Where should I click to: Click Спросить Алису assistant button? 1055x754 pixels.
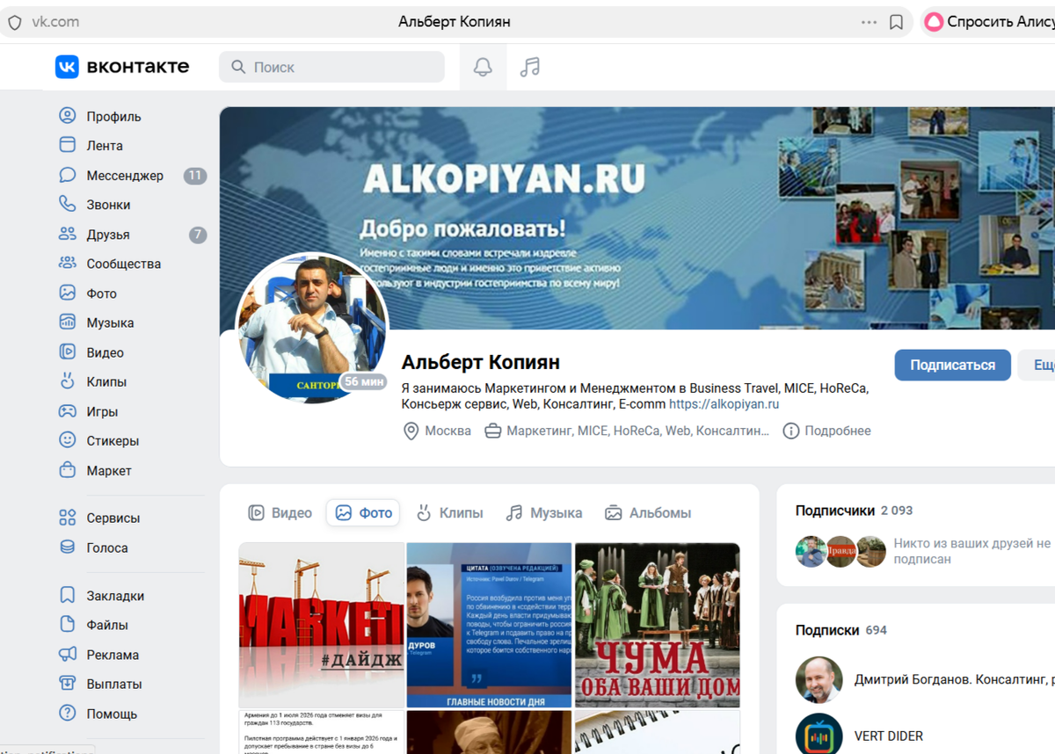[x=988, y=22]
